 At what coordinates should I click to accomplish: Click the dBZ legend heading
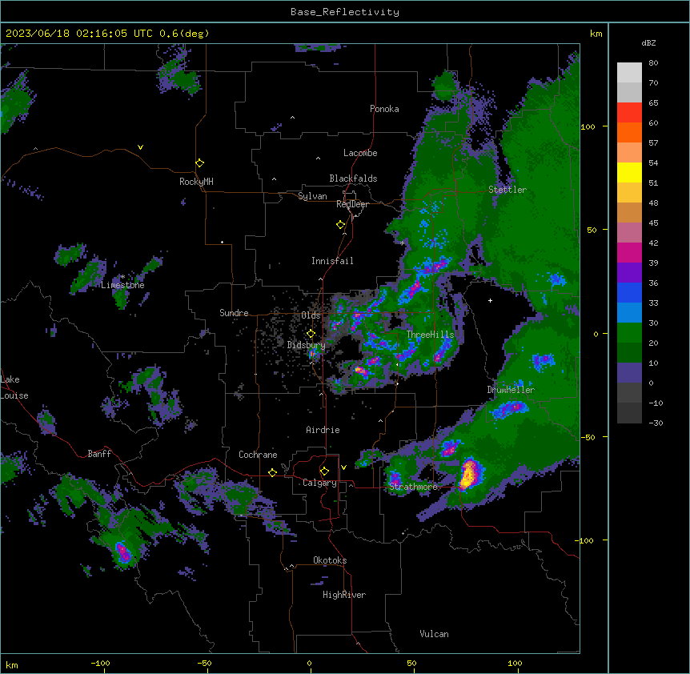[x=648, y=42]
